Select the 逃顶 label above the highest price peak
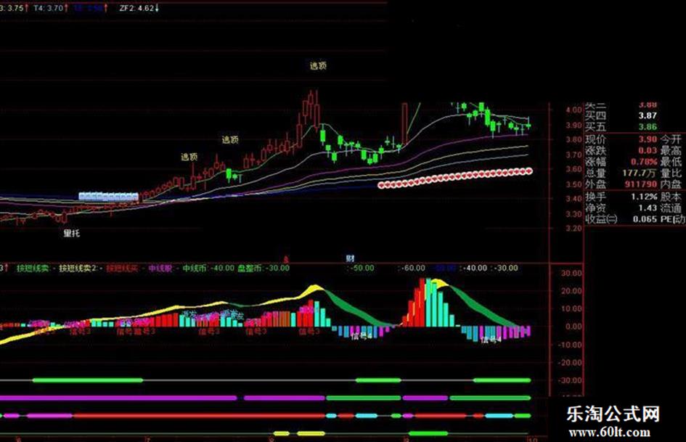The image size is (686, 442). point(318,65)
